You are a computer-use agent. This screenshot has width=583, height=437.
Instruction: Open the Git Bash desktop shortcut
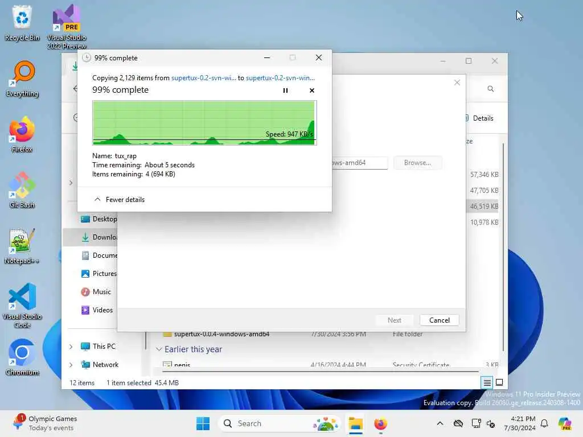22,190
